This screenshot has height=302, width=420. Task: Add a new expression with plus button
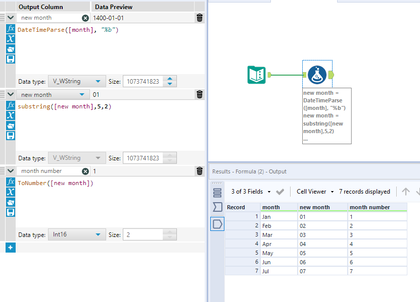(10, 248)
